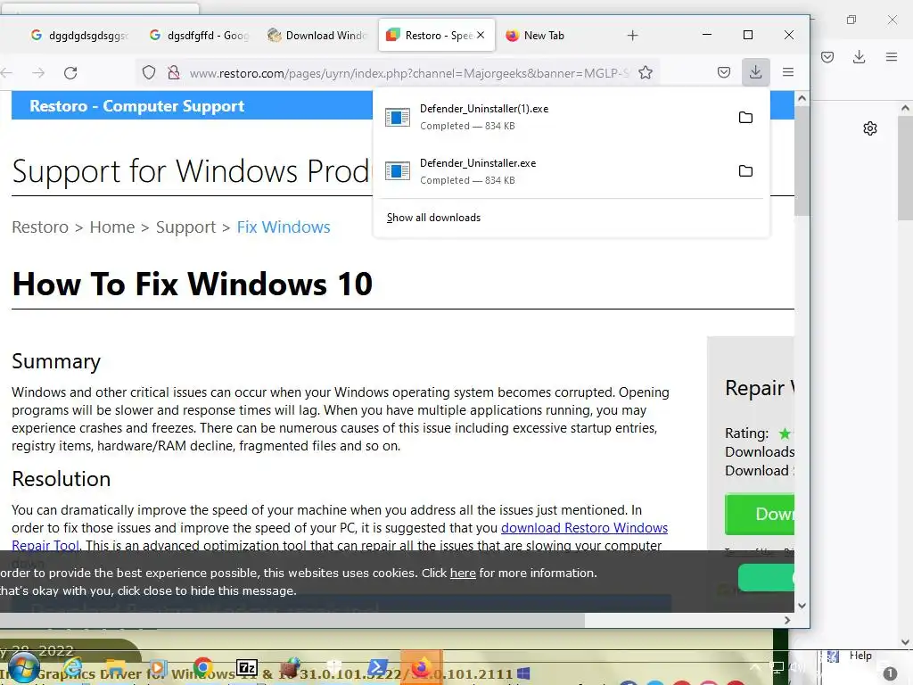Go forward with the arrow button

point(38,73)
